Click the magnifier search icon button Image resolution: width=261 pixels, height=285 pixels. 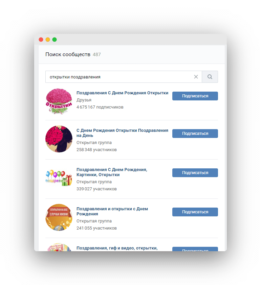210,77
